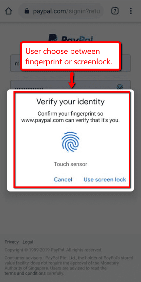141x282 pixels.
Task: Tap the fingerprint icon in password field
Action: 120,87
